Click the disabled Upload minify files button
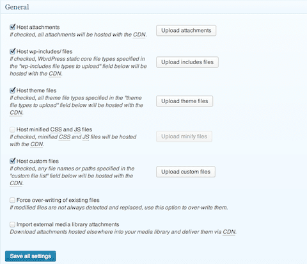 (184, 136)
